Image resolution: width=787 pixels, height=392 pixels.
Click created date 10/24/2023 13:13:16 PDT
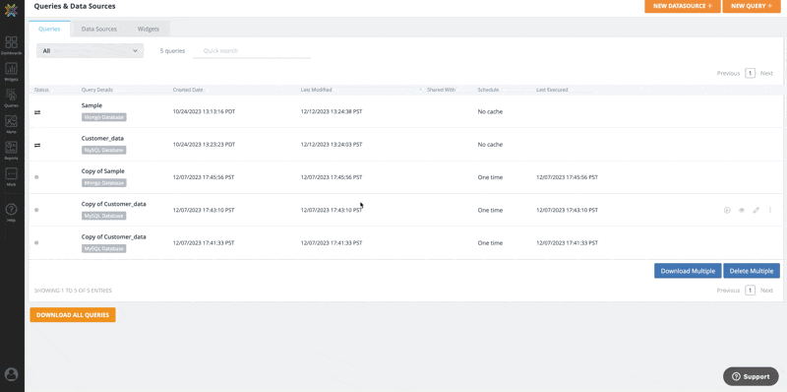click(x=204, y=111)
